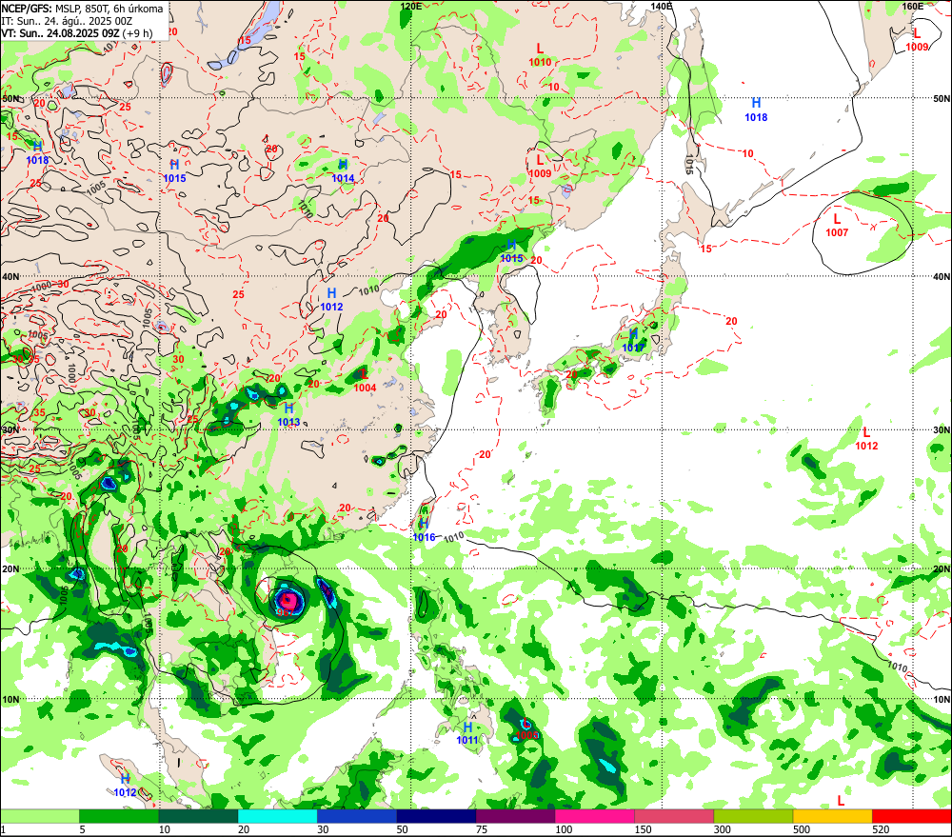Screen dimensions: 952x837
Task: Click the H 1015 high over Mongolia
Action: tap(175, 171)
